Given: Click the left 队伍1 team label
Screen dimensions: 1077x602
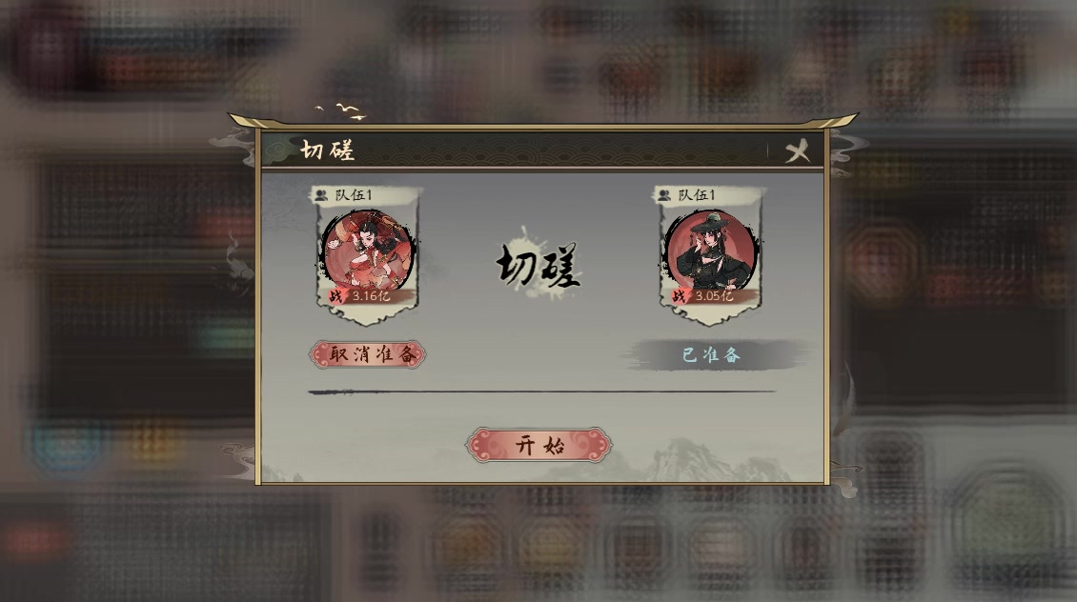Looking at the screenshot, I should 354,195.
